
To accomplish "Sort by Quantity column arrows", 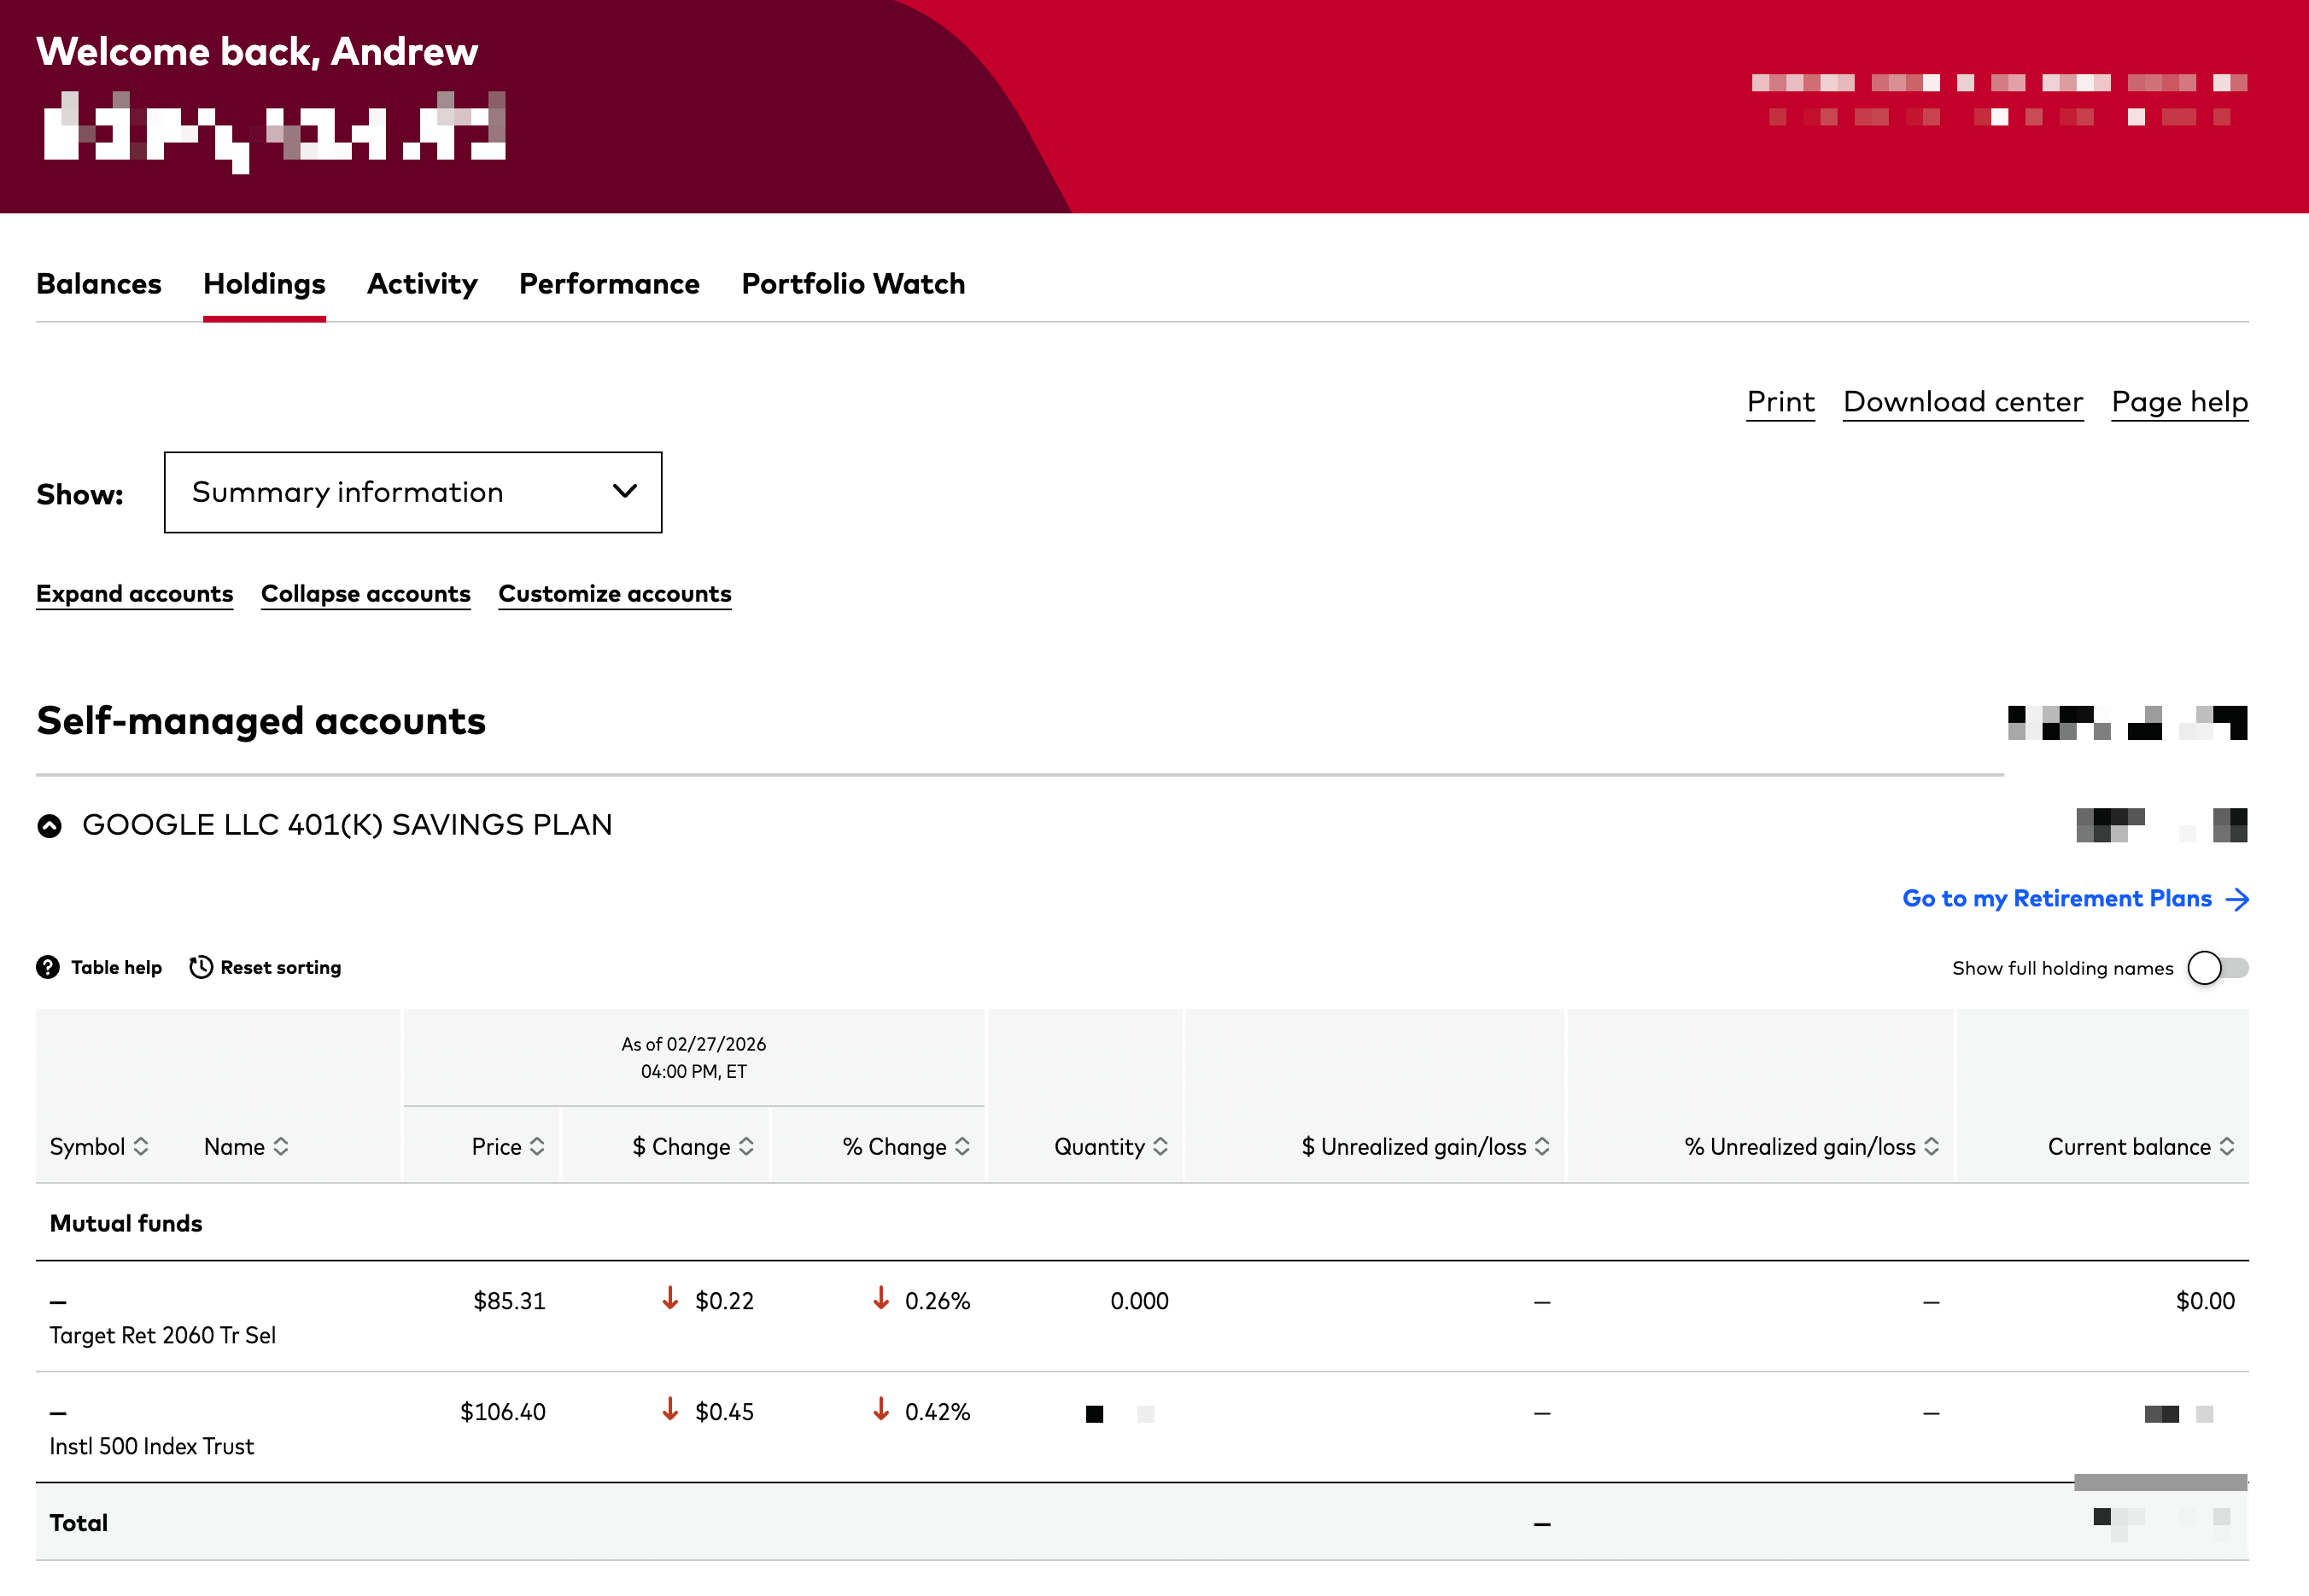I will tap(1160, 1146).
